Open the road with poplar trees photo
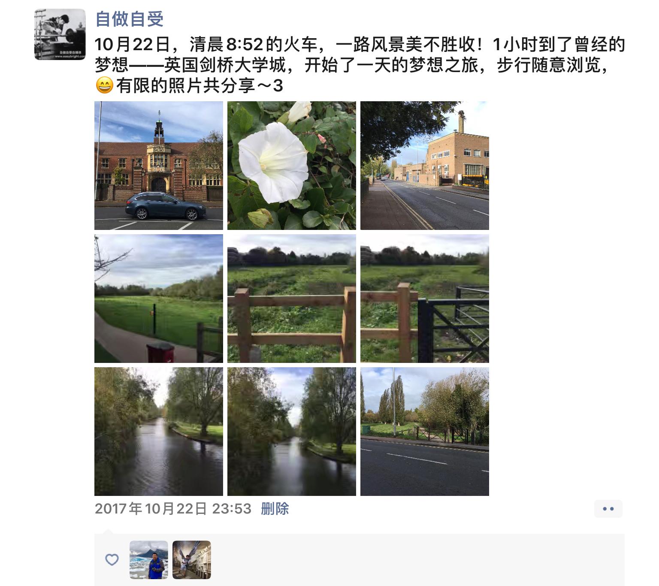 pyautogui.click(x=425, y=432)
